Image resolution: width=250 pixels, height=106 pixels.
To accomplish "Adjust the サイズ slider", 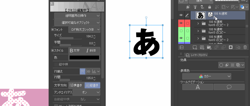I will tap(70, 38).
